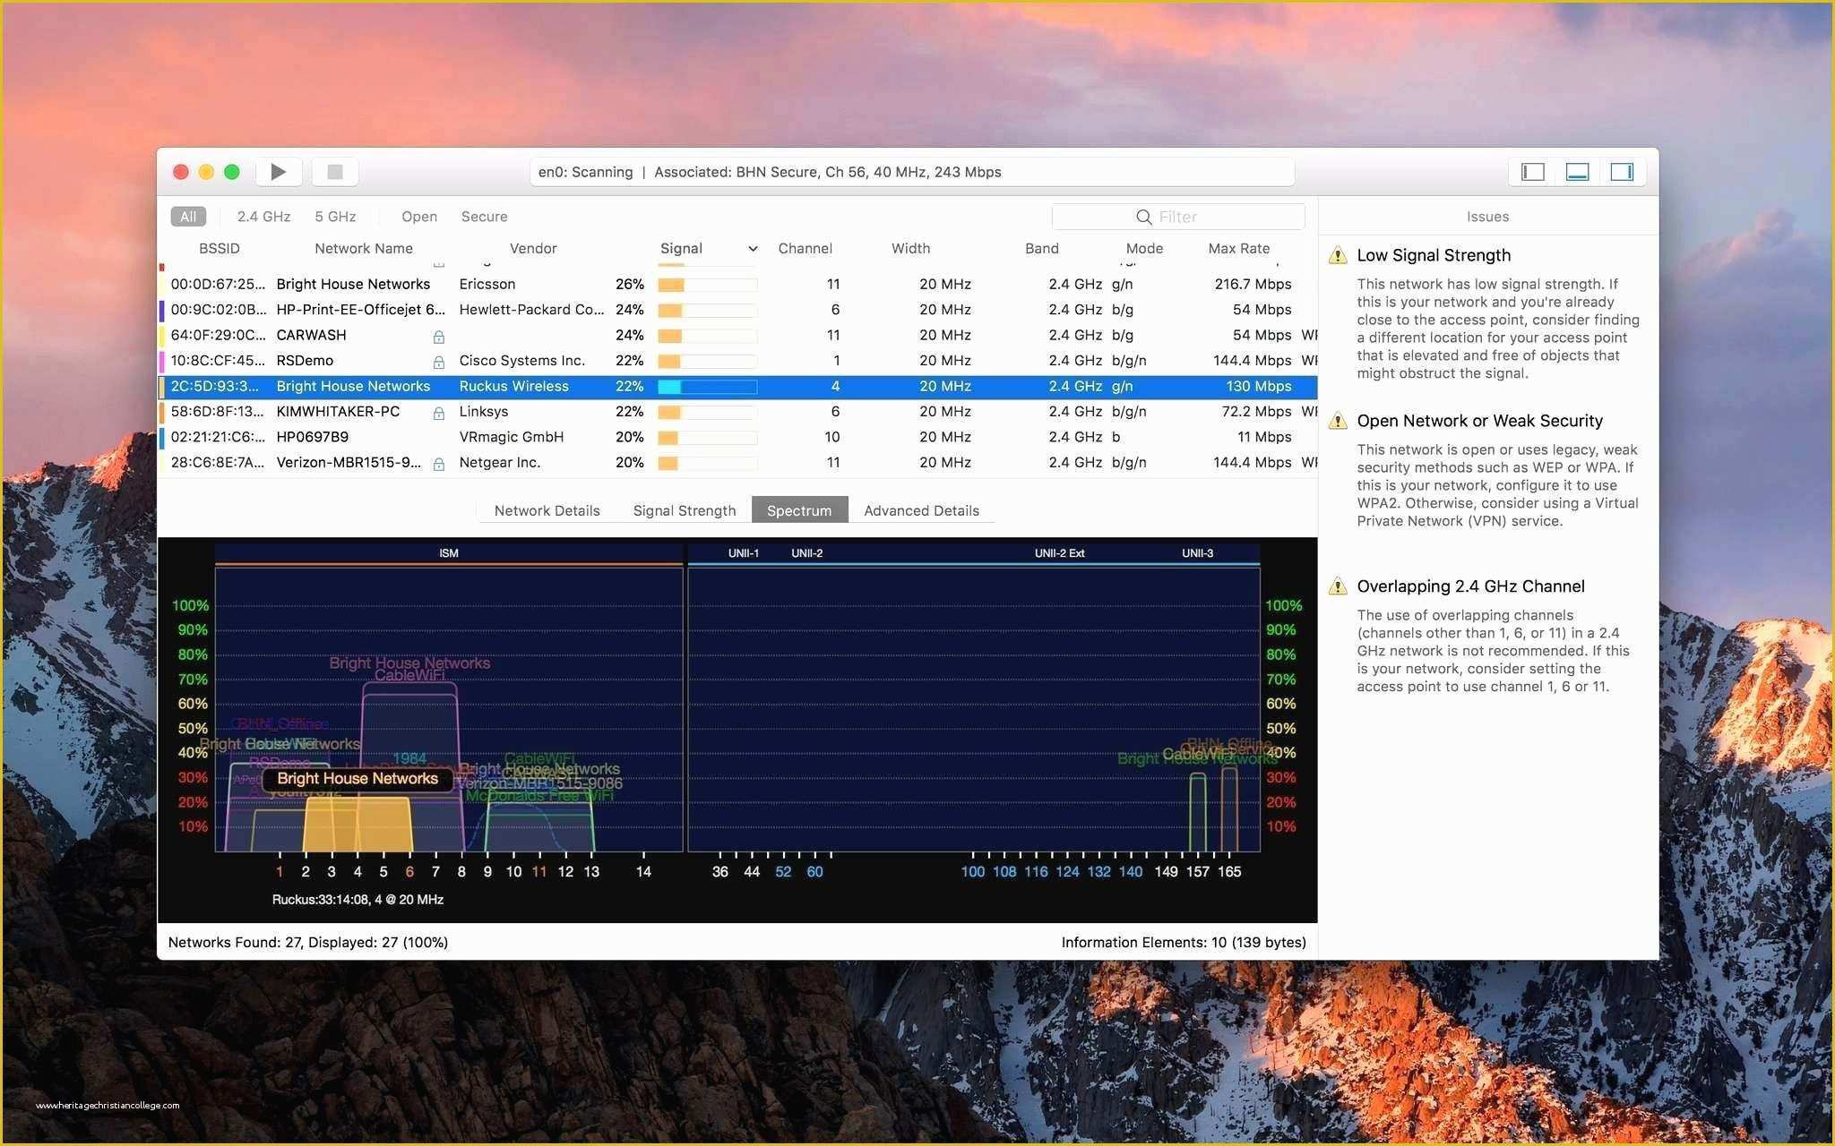1835x1146 pixels.
Task: Click the Signal Strength tab
Action: pyautogui.click(x=683, y=509)
